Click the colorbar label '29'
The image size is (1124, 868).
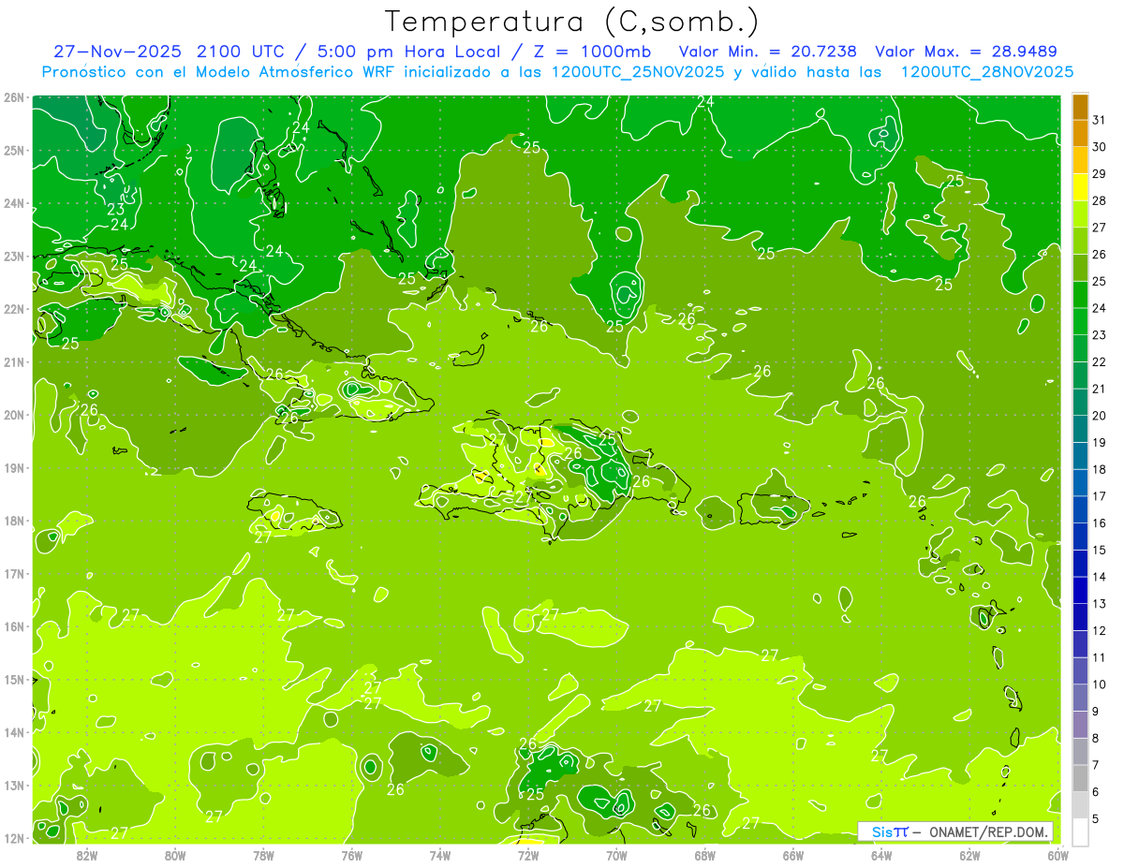pyautogui.click(x=1099, y=174)
